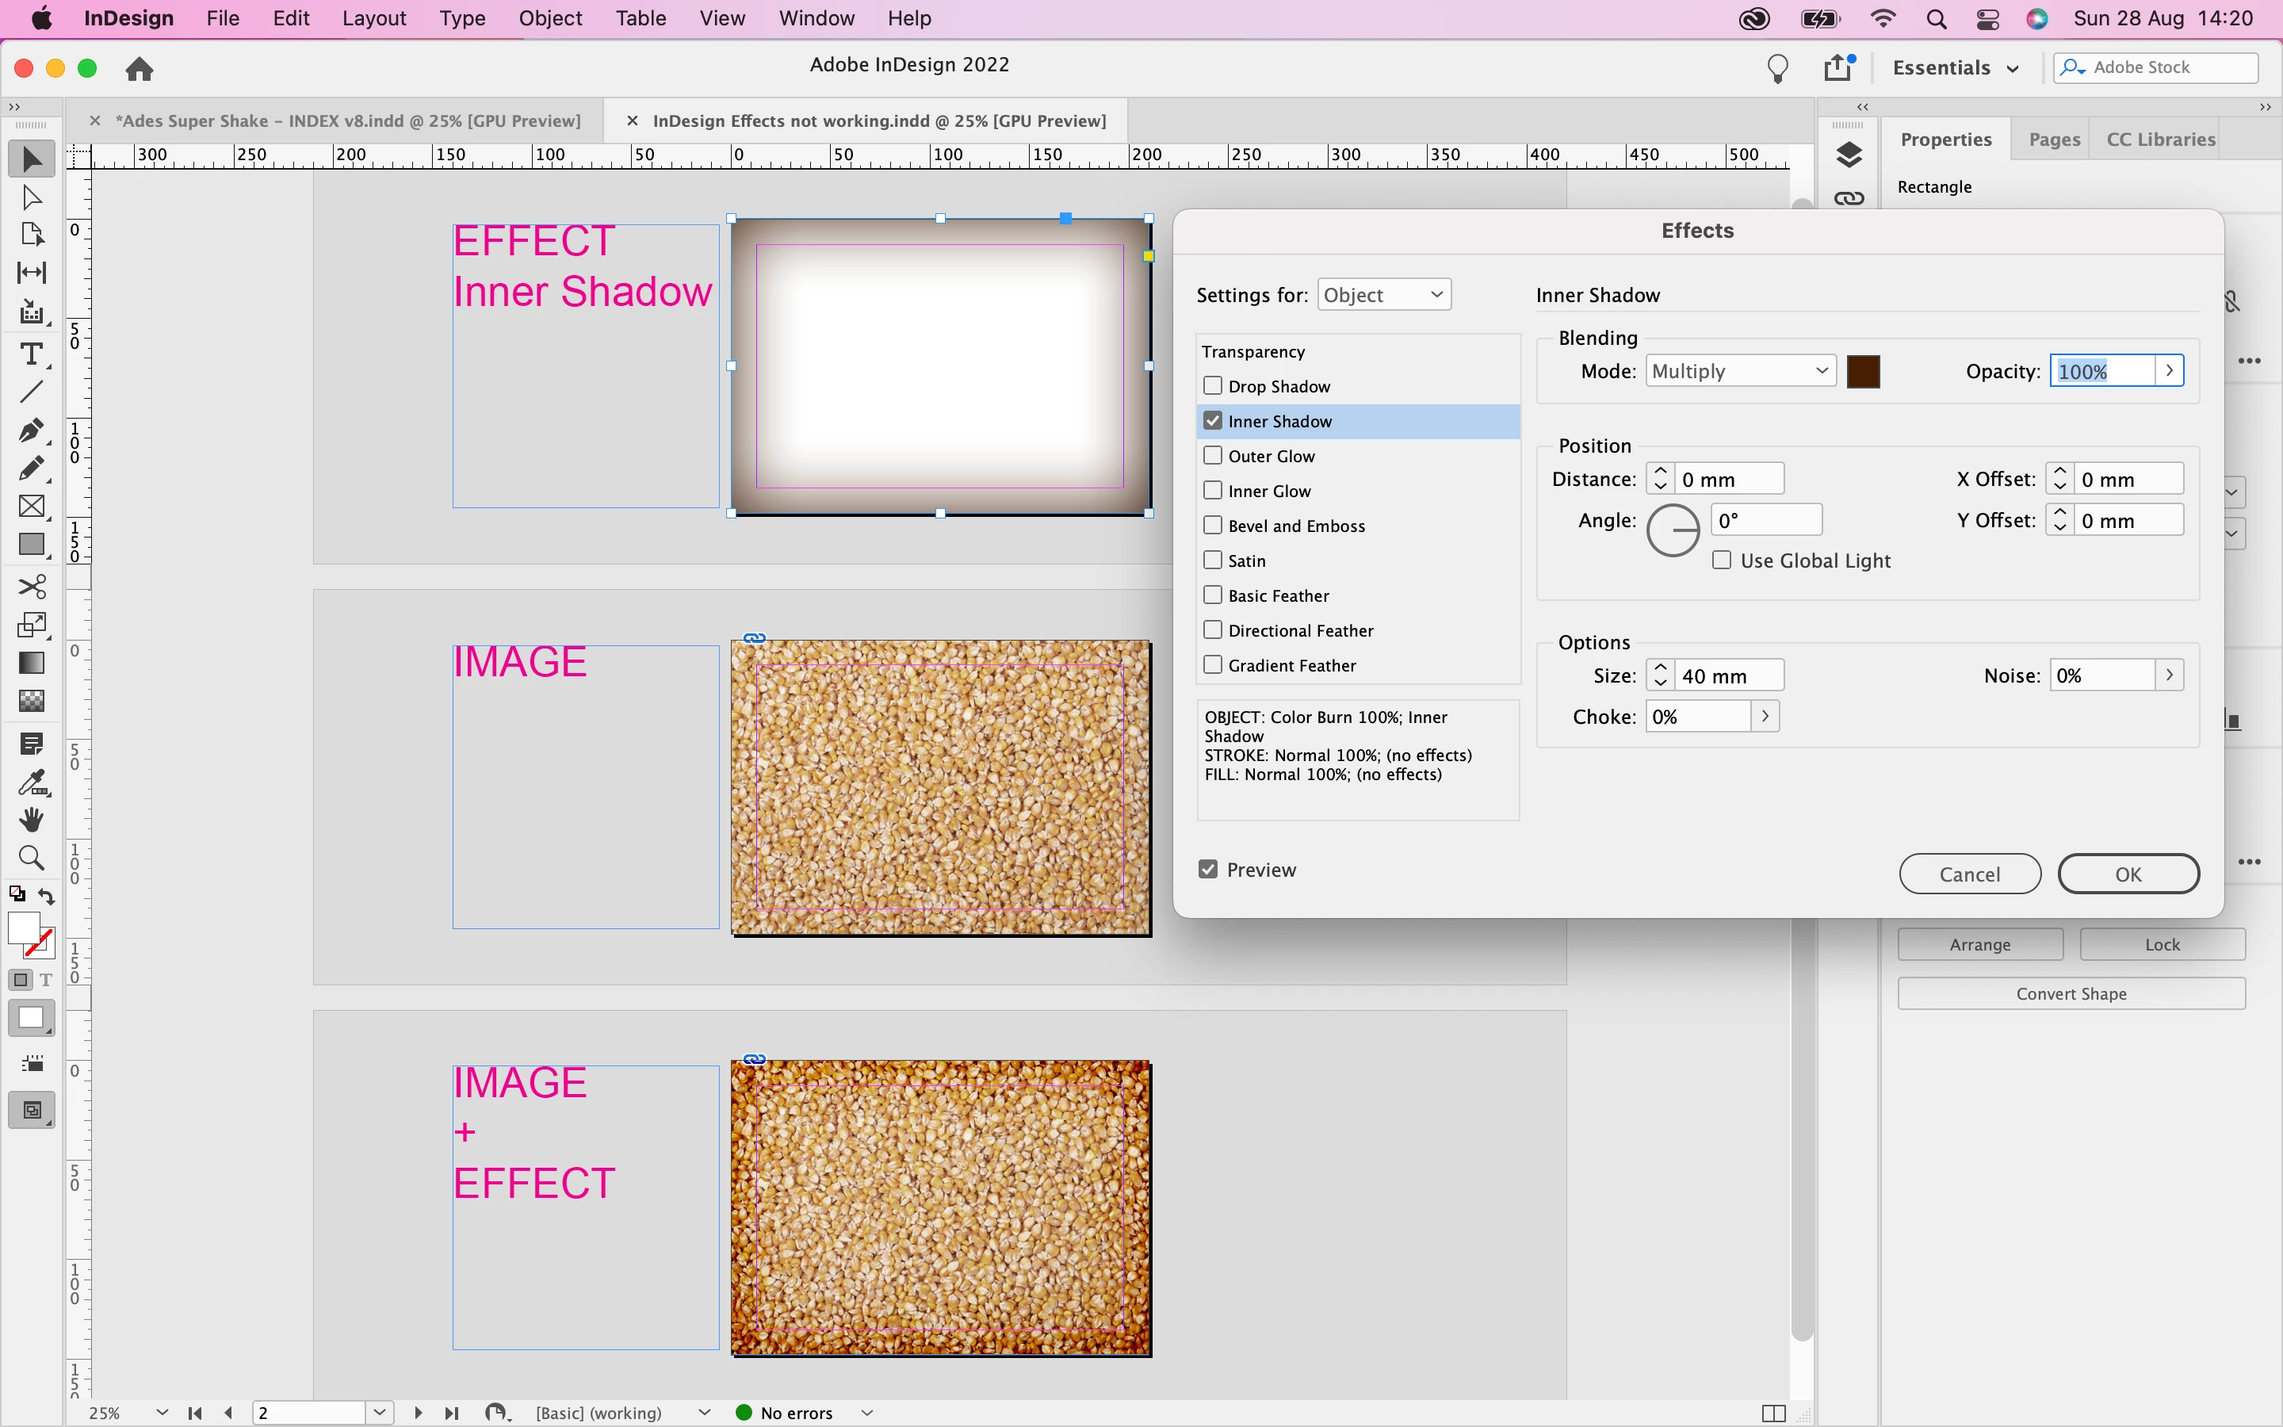Toggle Use Global Light option
This screenshot has width=2283, height=1427.
1722,560
